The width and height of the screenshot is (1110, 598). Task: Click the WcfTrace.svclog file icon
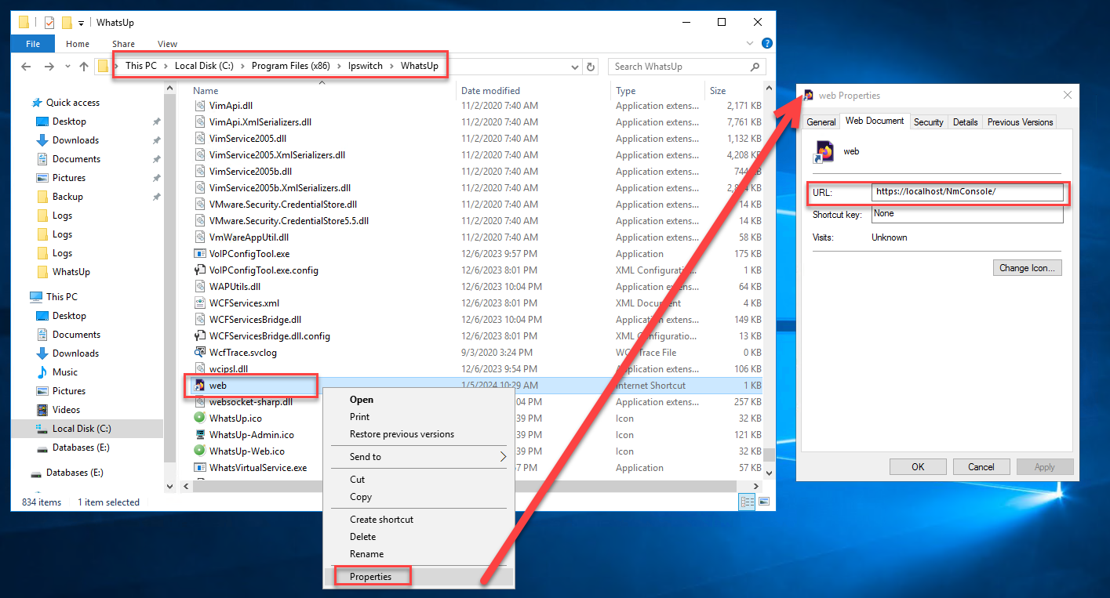(200, 353)
